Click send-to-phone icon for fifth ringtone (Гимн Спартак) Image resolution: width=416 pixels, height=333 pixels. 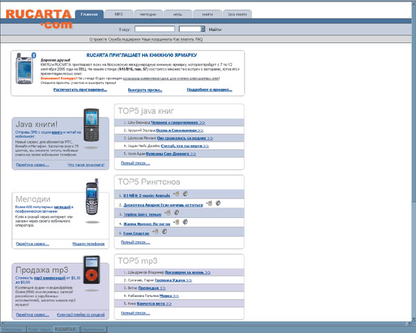coord(155,232)
